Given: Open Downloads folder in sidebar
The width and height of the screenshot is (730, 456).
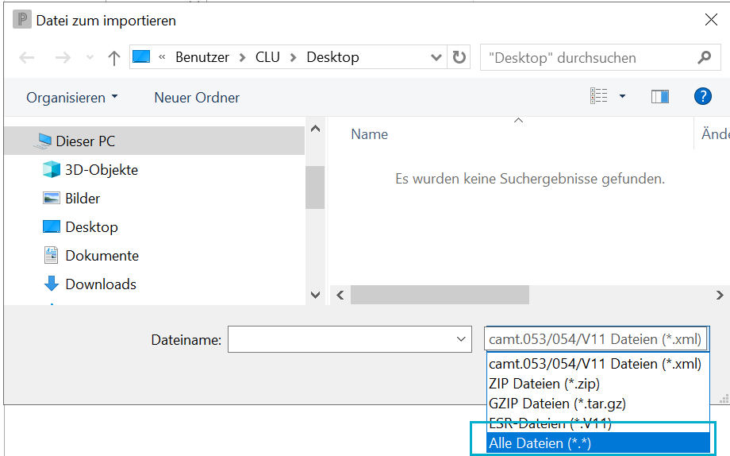Looking at the screenshot, I should [x=101, y=284].
